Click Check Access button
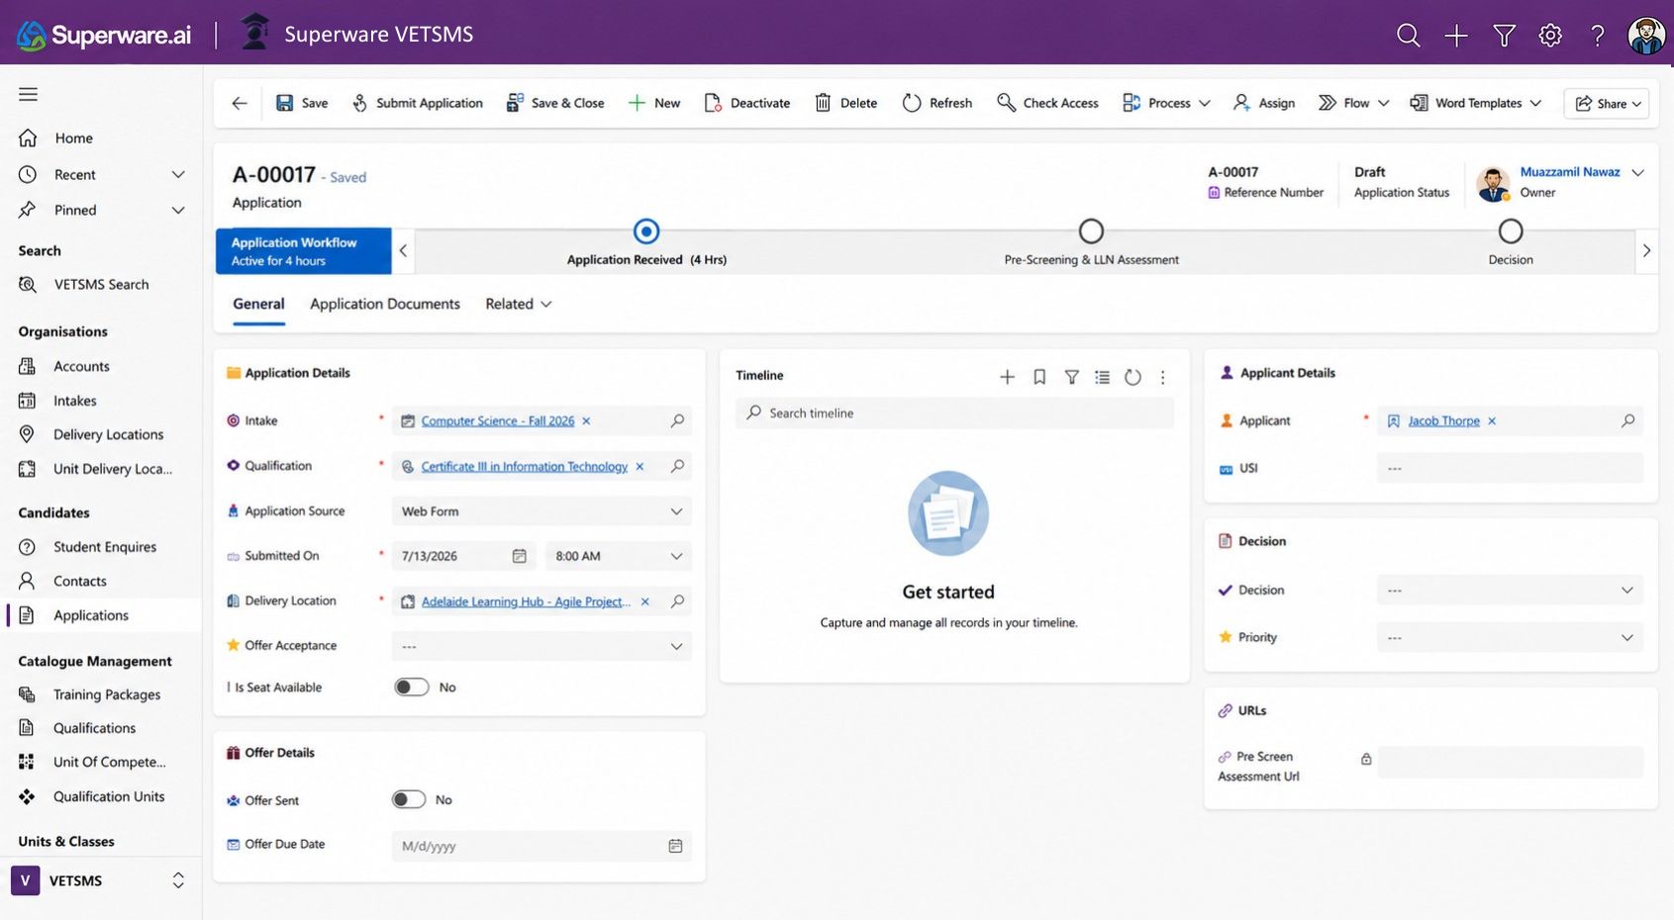The width and height of the screenshot is (1674, 920). click(x=1047, y=103)
